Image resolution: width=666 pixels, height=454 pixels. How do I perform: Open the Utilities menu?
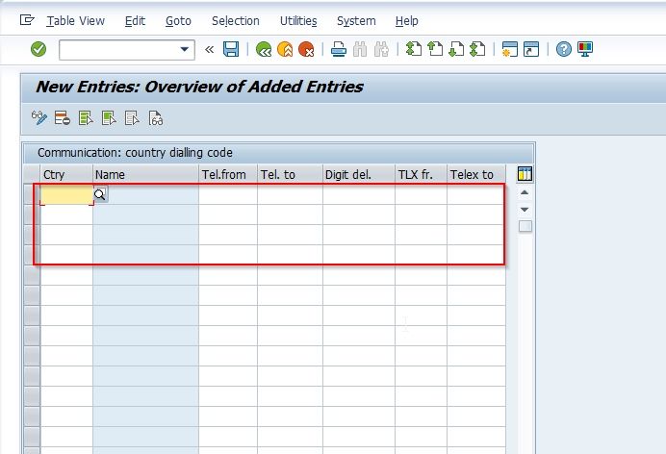click(298, 21)
